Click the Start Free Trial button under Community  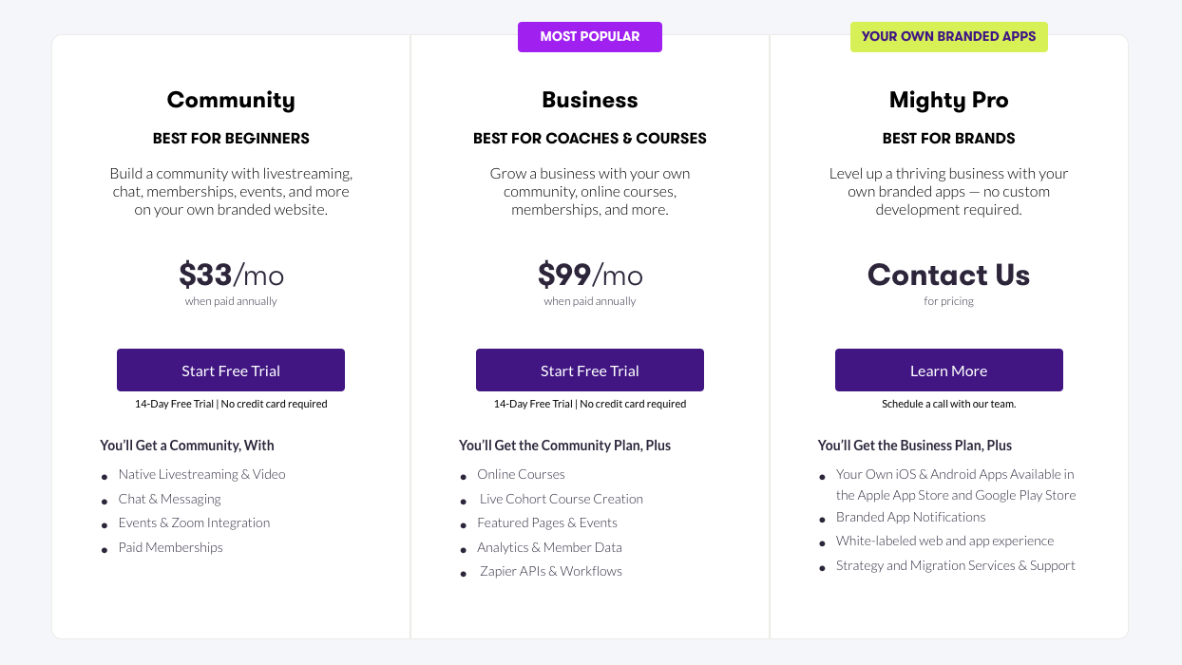[230, 370]
